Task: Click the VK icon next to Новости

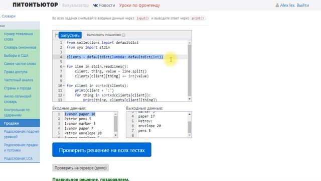Action: [95, 6]
